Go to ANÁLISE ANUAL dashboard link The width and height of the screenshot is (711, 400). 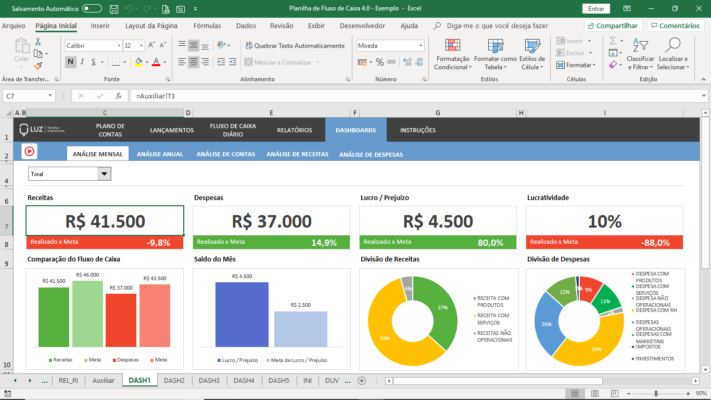coord(160,154)
